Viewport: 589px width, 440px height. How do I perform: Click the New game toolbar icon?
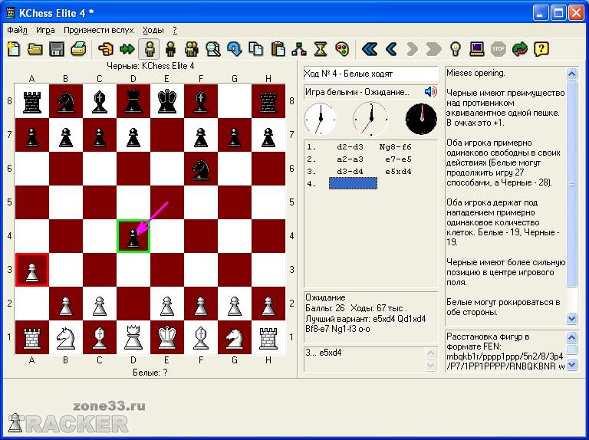tap(14, 49)
